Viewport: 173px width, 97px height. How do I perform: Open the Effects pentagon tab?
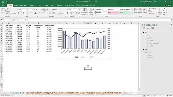pos(148,28)
